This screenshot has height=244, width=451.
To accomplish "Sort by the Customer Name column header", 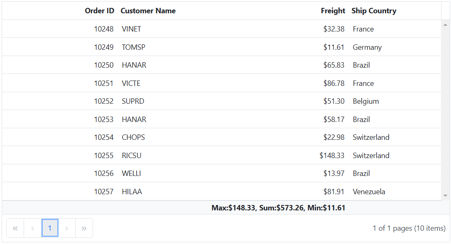I will 148,11.
